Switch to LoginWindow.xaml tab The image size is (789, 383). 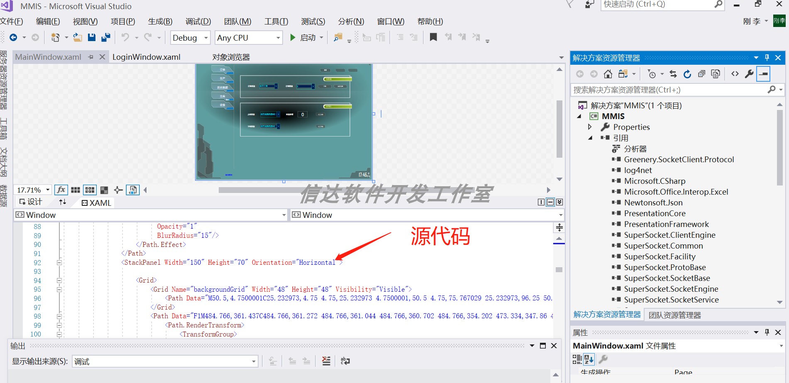coord(147,57)
